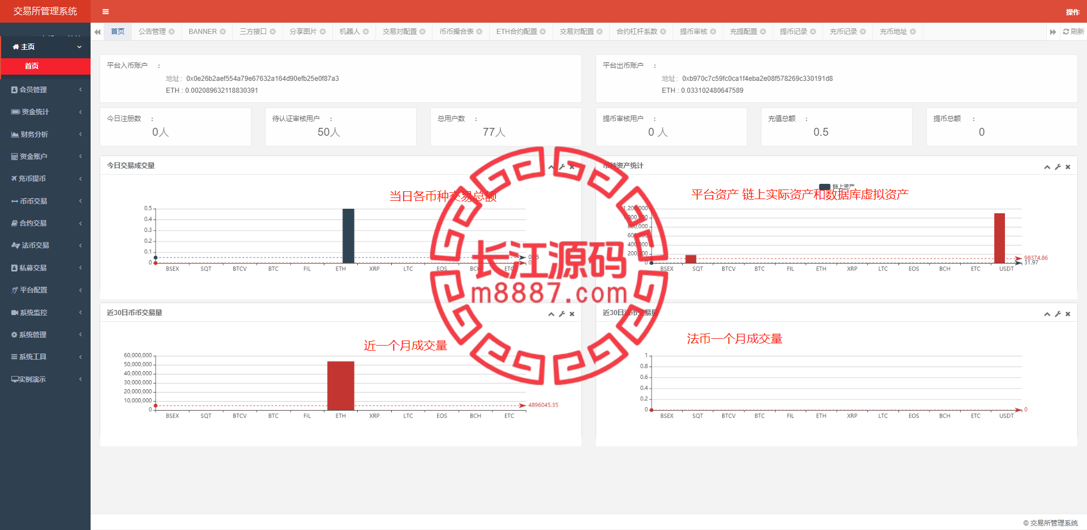Click the red ETH bar in 近30日币币交易量 chart
1087x530 pixels.
341,386
